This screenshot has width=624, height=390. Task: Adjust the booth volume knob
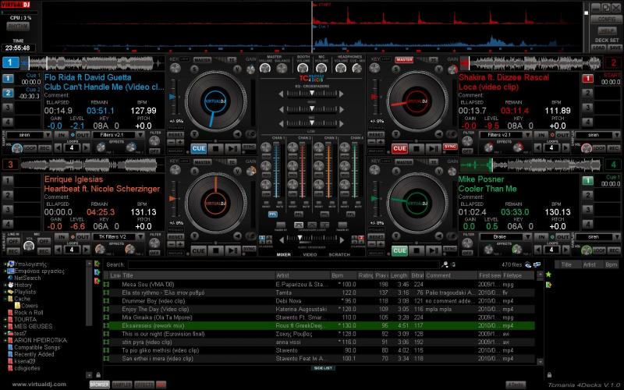point(303,69)
